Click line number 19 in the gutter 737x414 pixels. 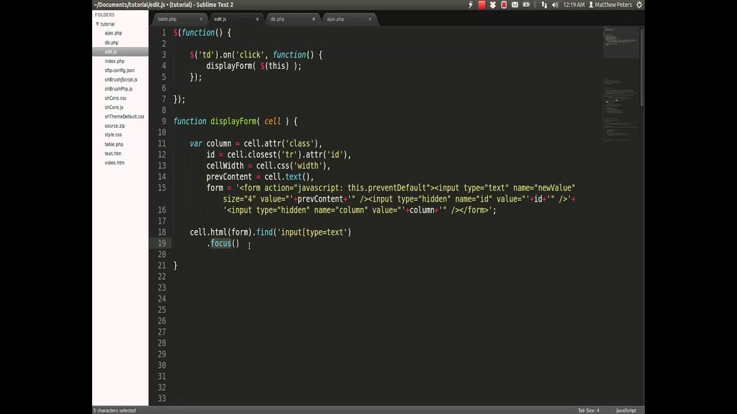[162, 243]
